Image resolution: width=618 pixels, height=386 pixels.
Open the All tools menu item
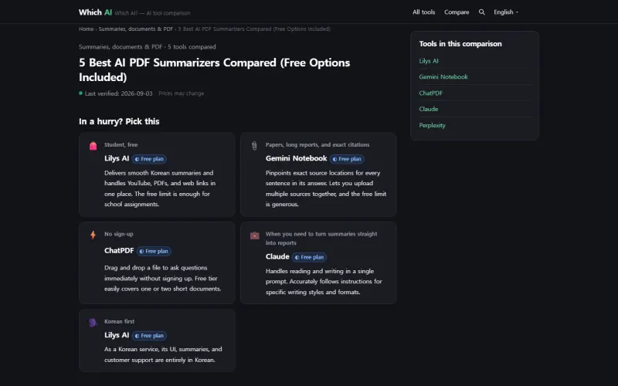point(423,12)
